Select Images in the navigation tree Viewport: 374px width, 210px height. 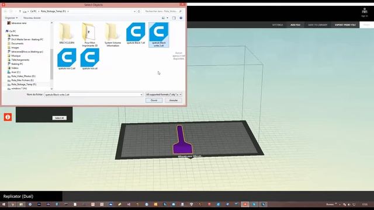pyautogui.click(x=15, y=48)
